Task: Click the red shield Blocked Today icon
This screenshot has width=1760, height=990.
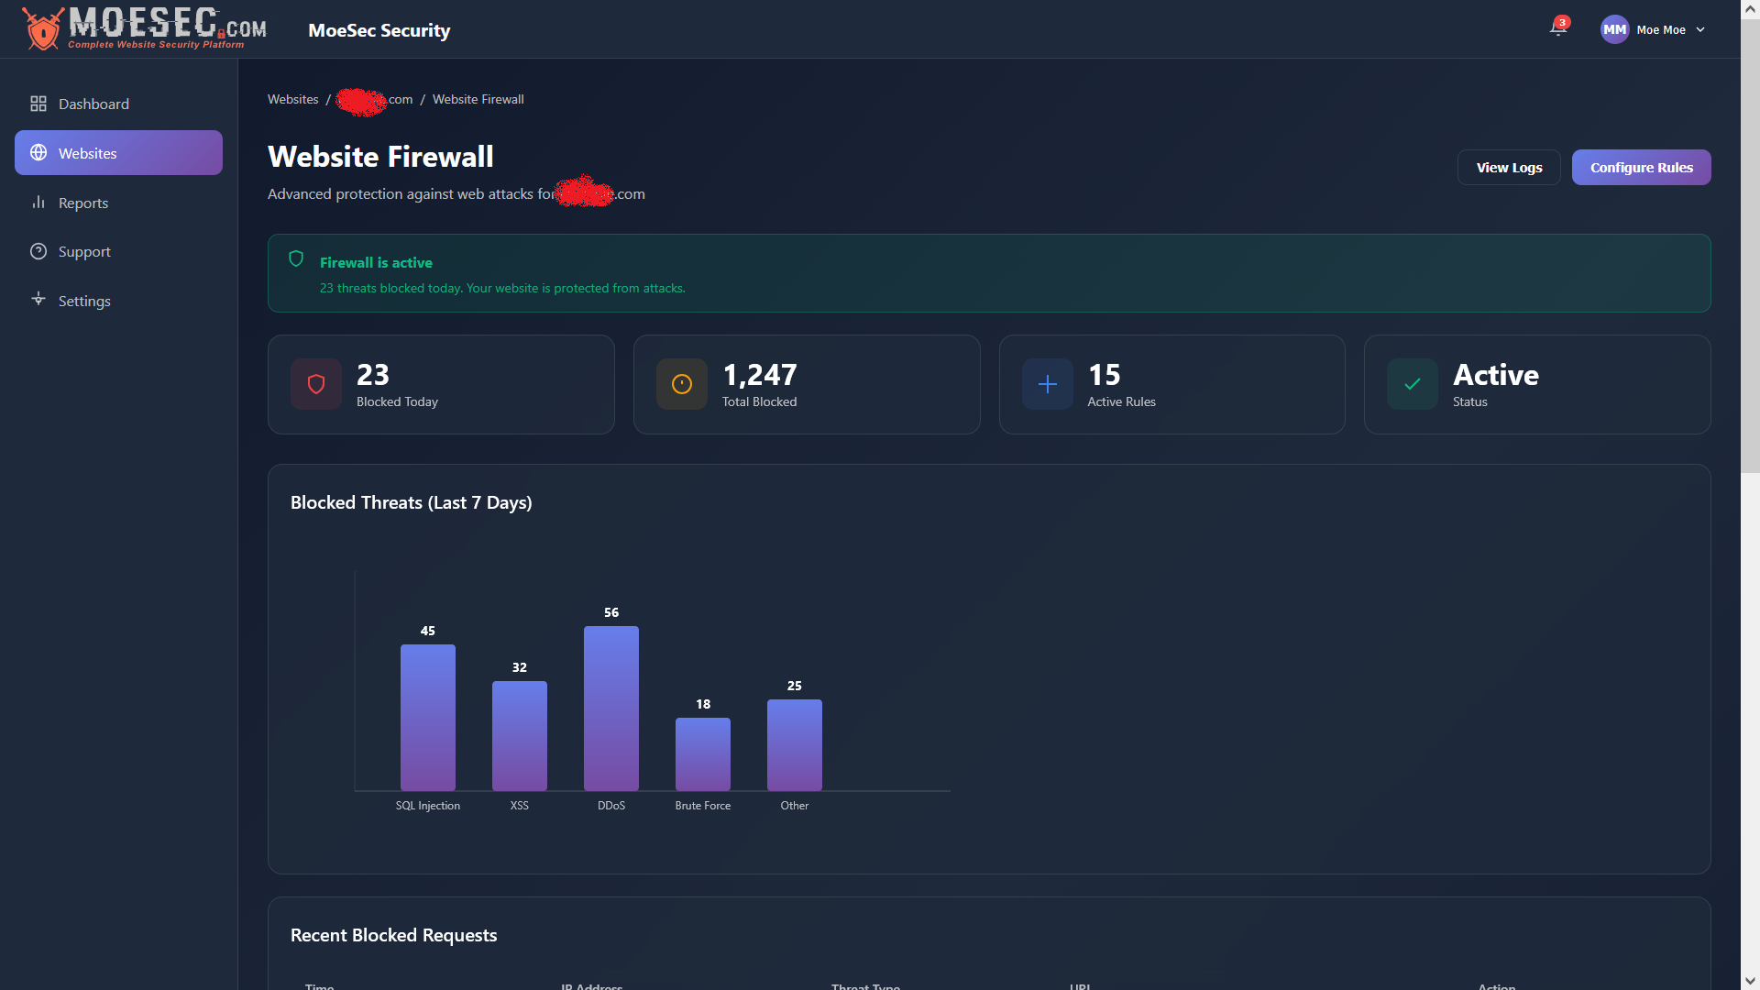Action: pos(316,384)
